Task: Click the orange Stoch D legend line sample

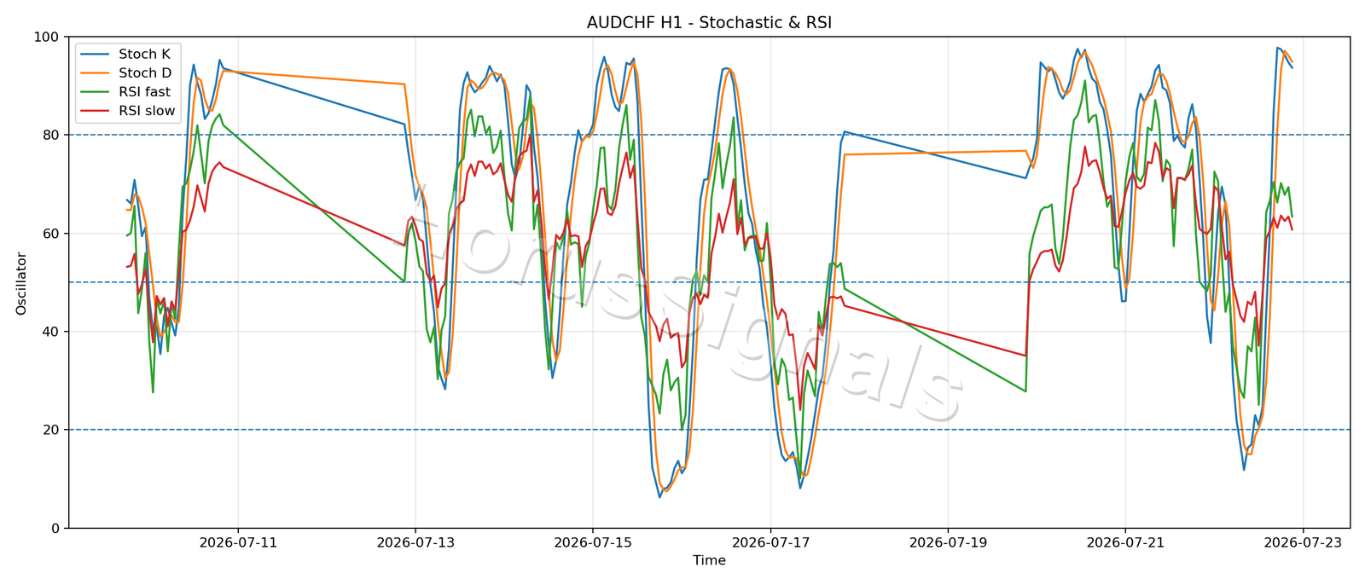Action: coord(95,73)
